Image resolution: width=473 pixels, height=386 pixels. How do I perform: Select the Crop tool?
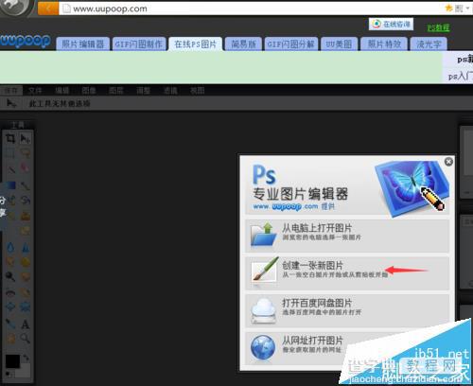(x=10, y=139)
